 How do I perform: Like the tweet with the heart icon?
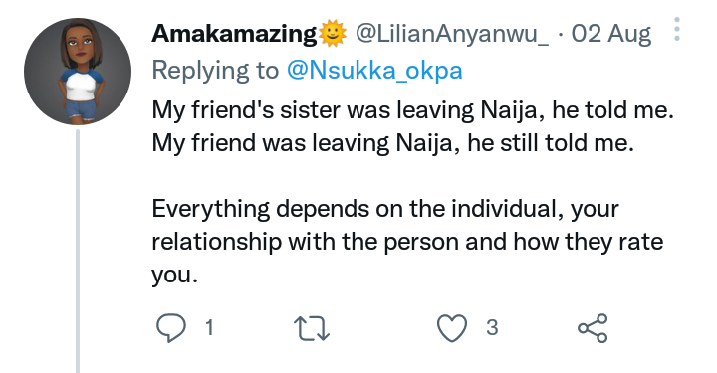tap(452, 328)
